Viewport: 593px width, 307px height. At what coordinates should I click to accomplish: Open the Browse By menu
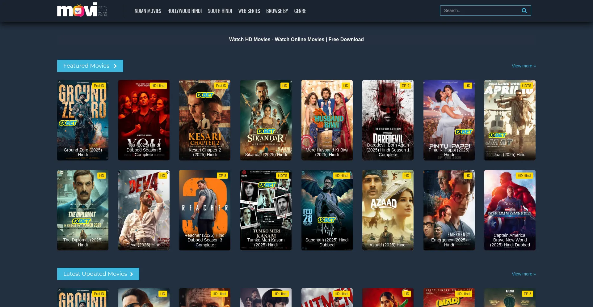277,11
